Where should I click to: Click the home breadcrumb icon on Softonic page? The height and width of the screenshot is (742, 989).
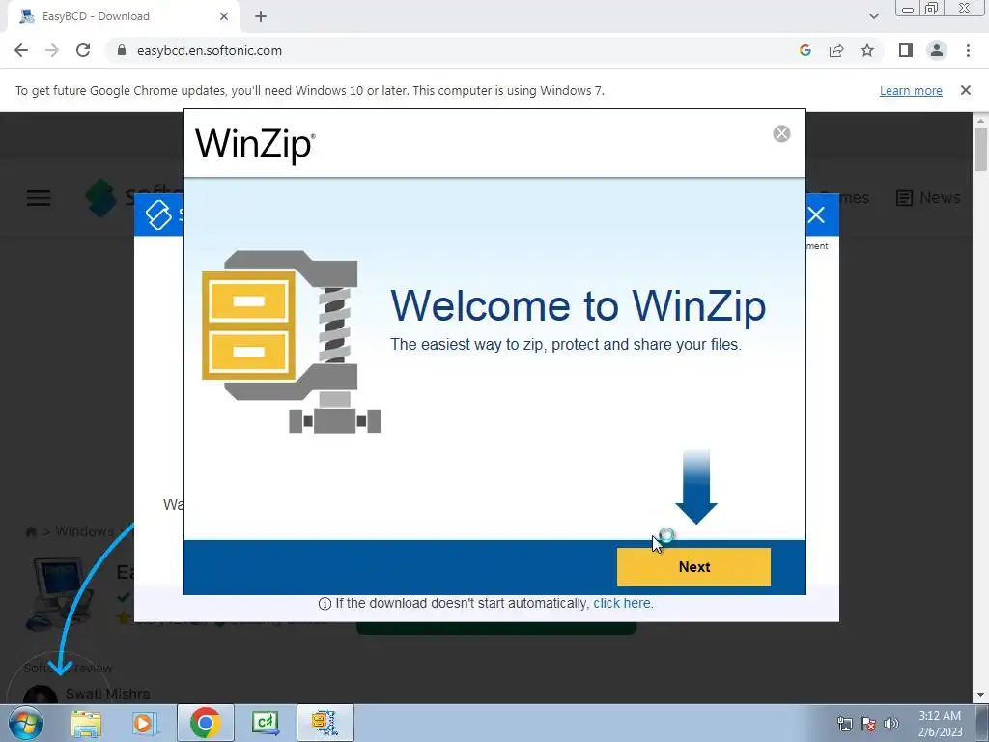(30, 532)
